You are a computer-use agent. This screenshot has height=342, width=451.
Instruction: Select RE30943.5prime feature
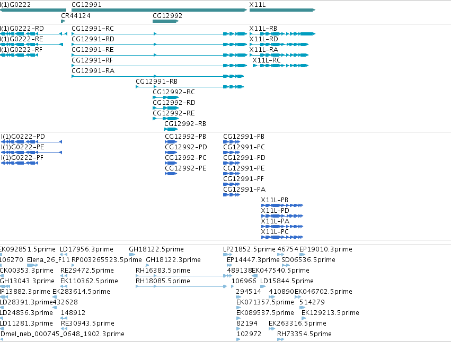point(64,329)
